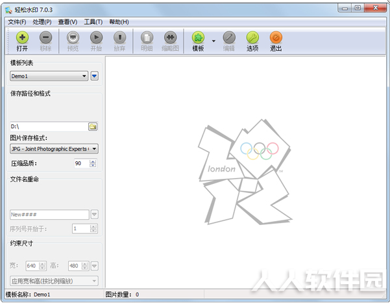The image size is (390, 303).
Task: Expand the JPG image format dropdown
Action: click(54, 149)
